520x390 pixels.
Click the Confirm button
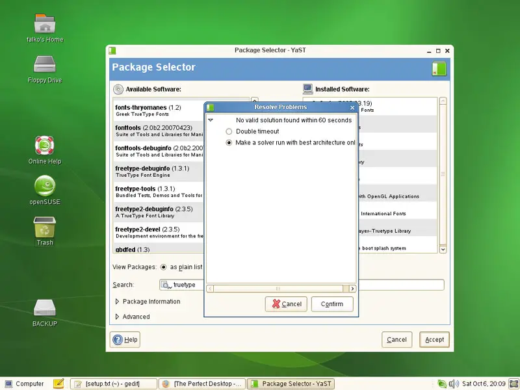click(332, 304)
